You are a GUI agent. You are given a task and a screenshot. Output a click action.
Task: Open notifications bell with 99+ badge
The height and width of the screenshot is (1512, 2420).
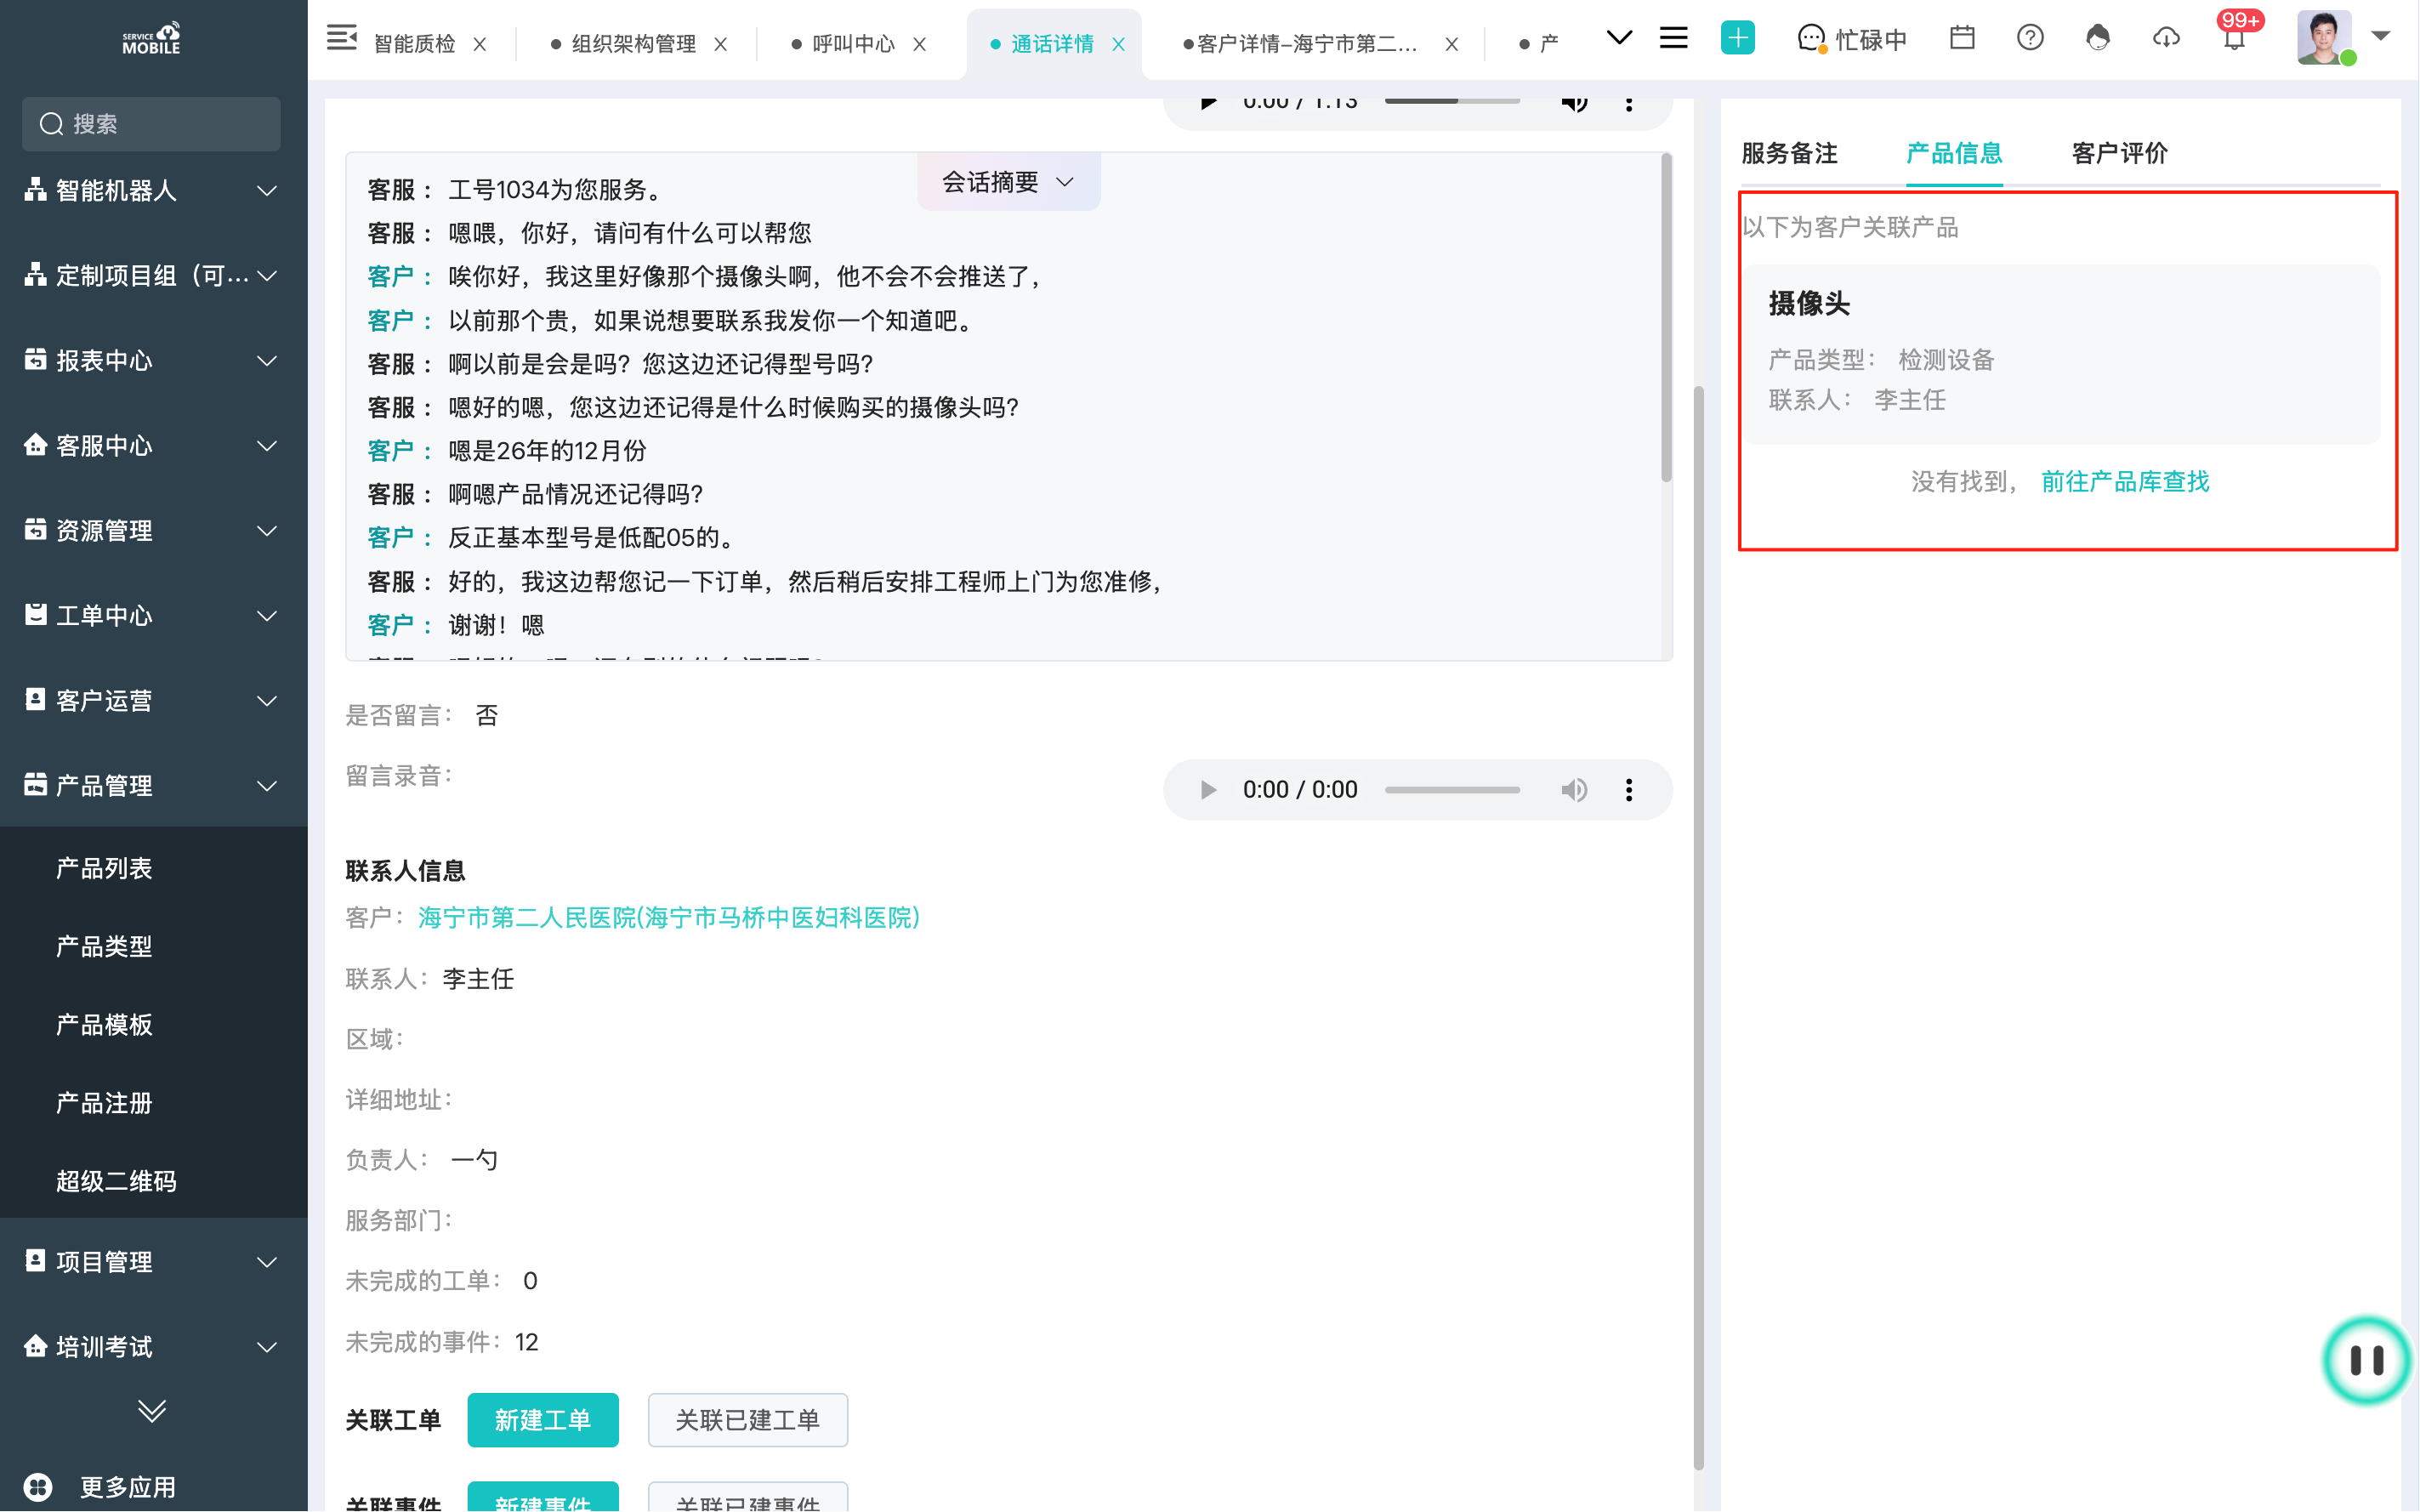(x=2234, y=39)
